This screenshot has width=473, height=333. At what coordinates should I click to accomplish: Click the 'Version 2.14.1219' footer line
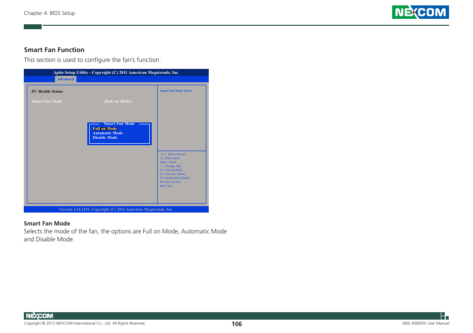pos(116,209)
